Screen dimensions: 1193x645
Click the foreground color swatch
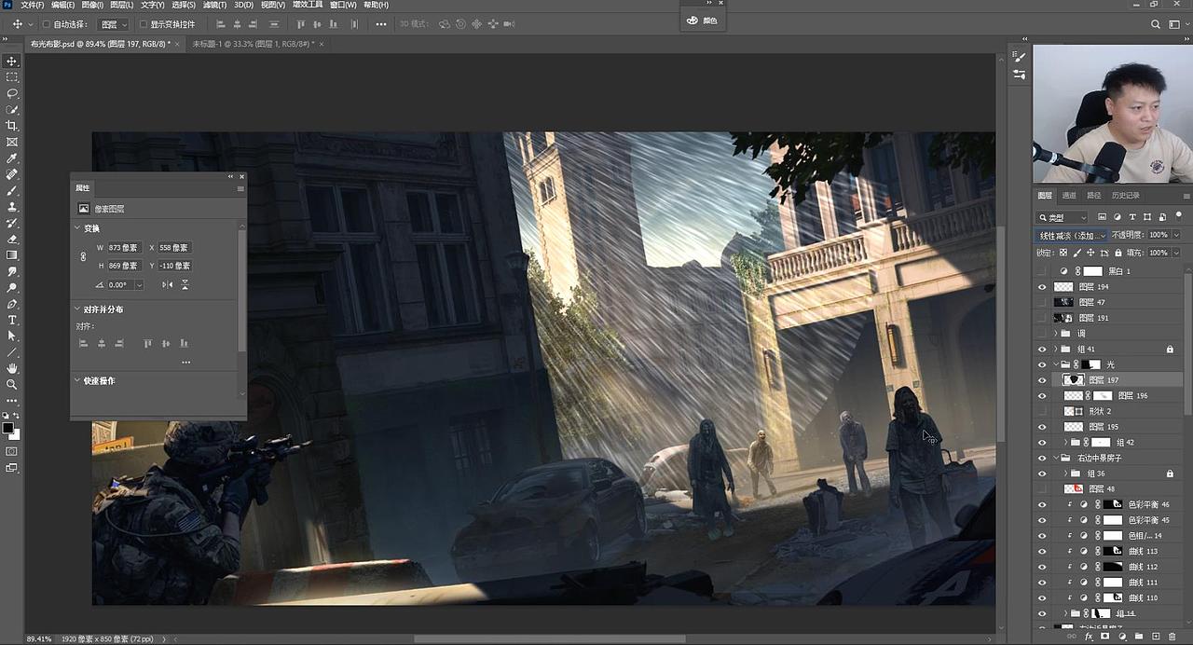point(8,429)
